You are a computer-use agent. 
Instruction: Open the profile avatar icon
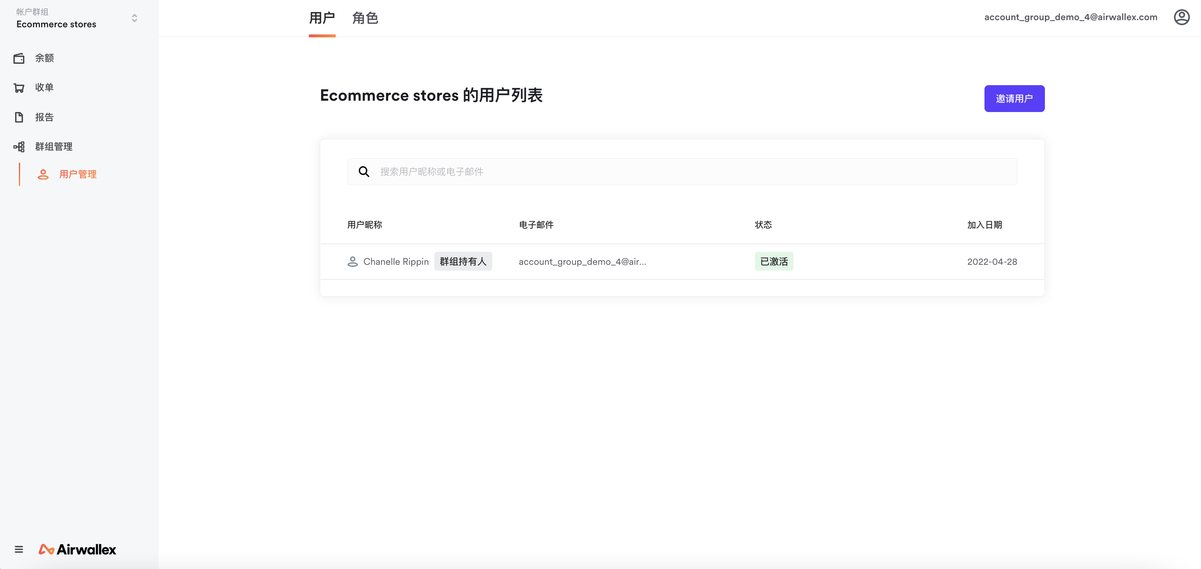[x=1181, y=17]
